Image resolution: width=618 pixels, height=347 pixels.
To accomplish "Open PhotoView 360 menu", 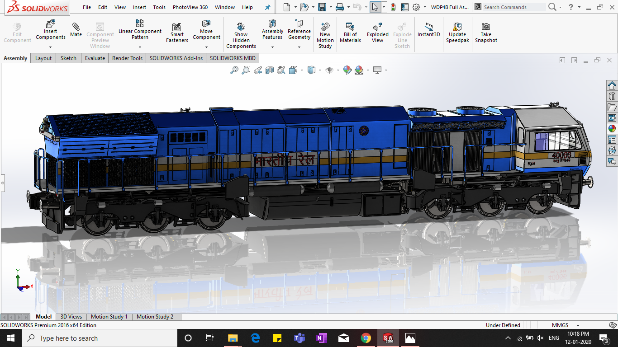I will [190, 7].
